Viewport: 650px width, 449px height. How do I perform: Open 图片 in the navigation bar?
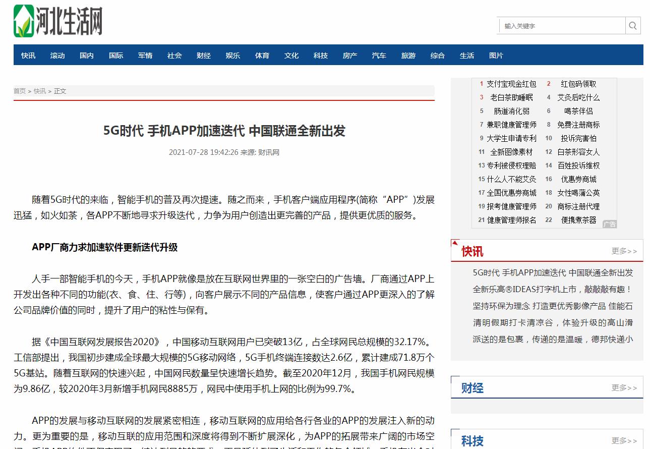pyautogui.click(x=496, y=55)
